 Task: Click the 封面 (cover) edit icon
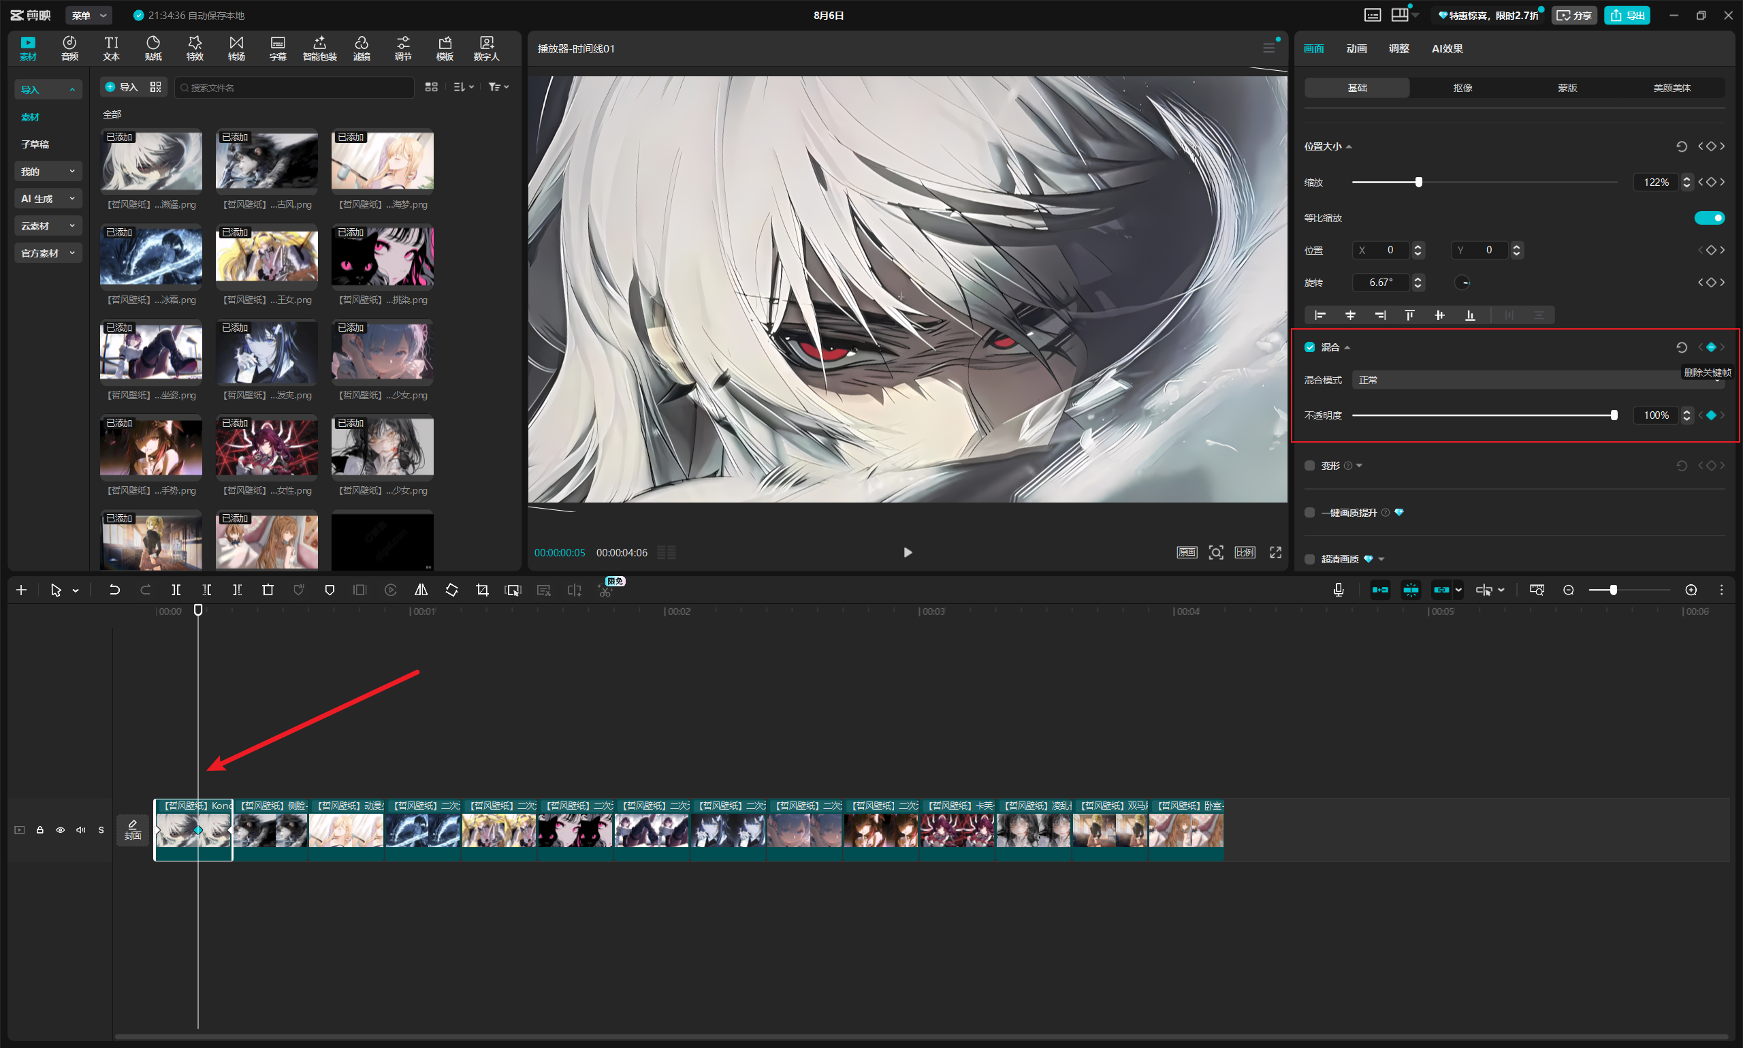pos(133,829)
